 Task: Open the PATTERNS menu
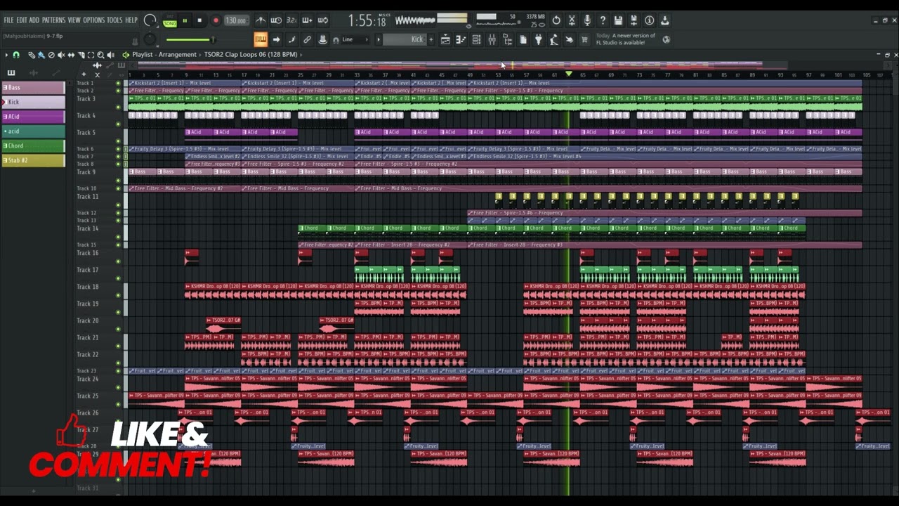tap(53, 20)
